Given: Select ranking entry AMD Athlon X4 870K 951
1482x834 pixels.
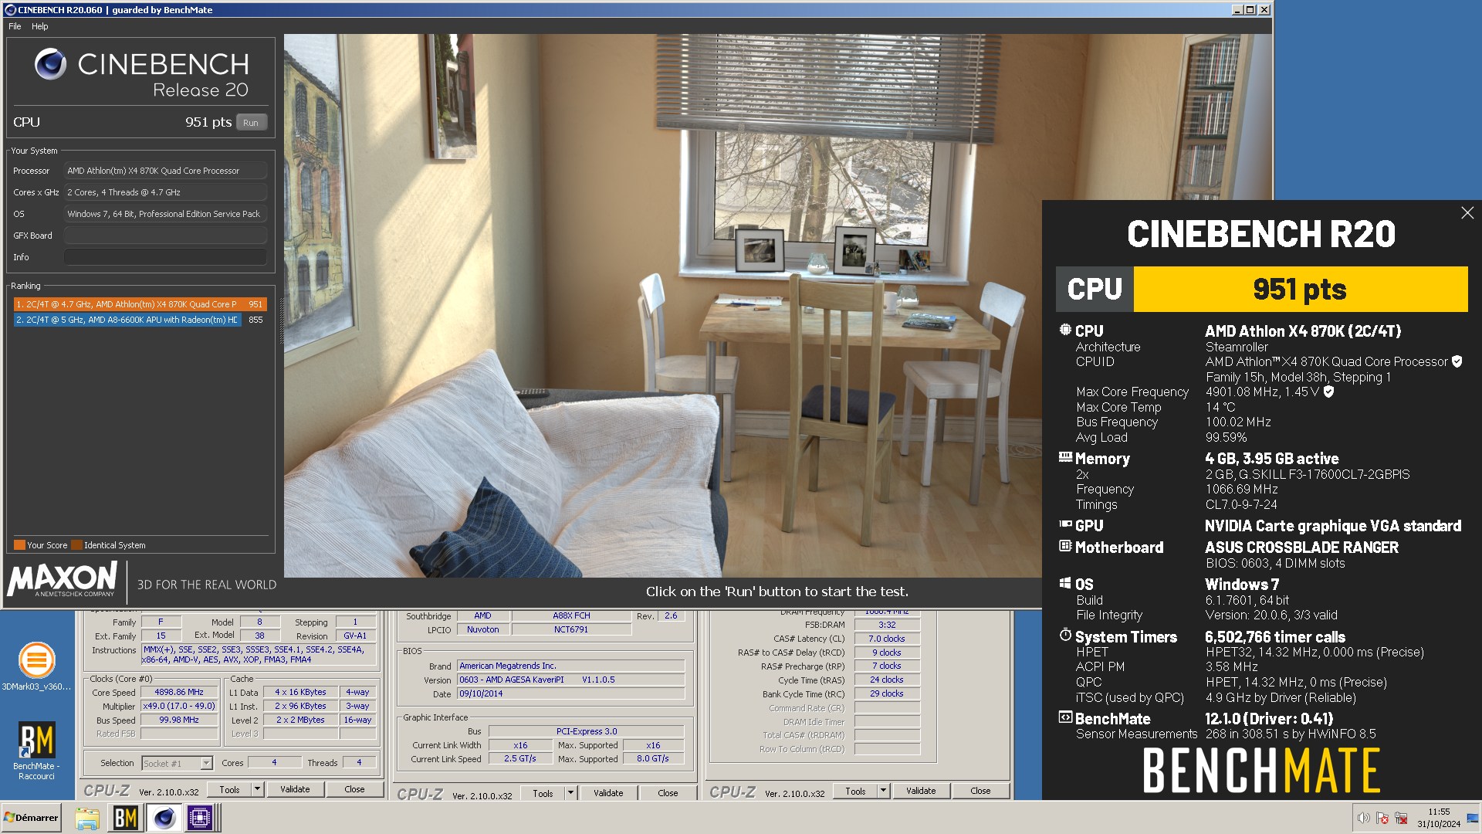Looking at the screenshot, I should pos(140,304).
